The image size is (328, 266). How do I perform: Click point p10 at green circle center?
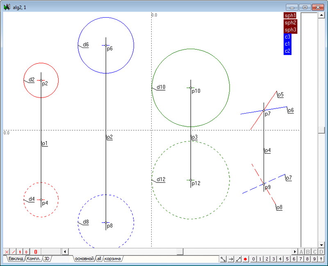click(x=191, y=88)
